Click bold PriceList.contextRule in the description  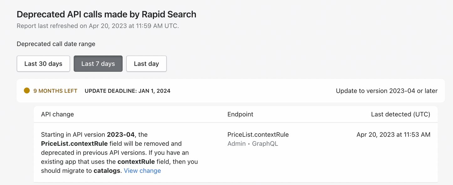[74, 144]
